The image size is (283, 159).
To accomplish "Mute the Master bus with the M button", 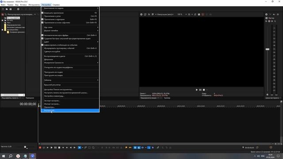I will 272,21.
